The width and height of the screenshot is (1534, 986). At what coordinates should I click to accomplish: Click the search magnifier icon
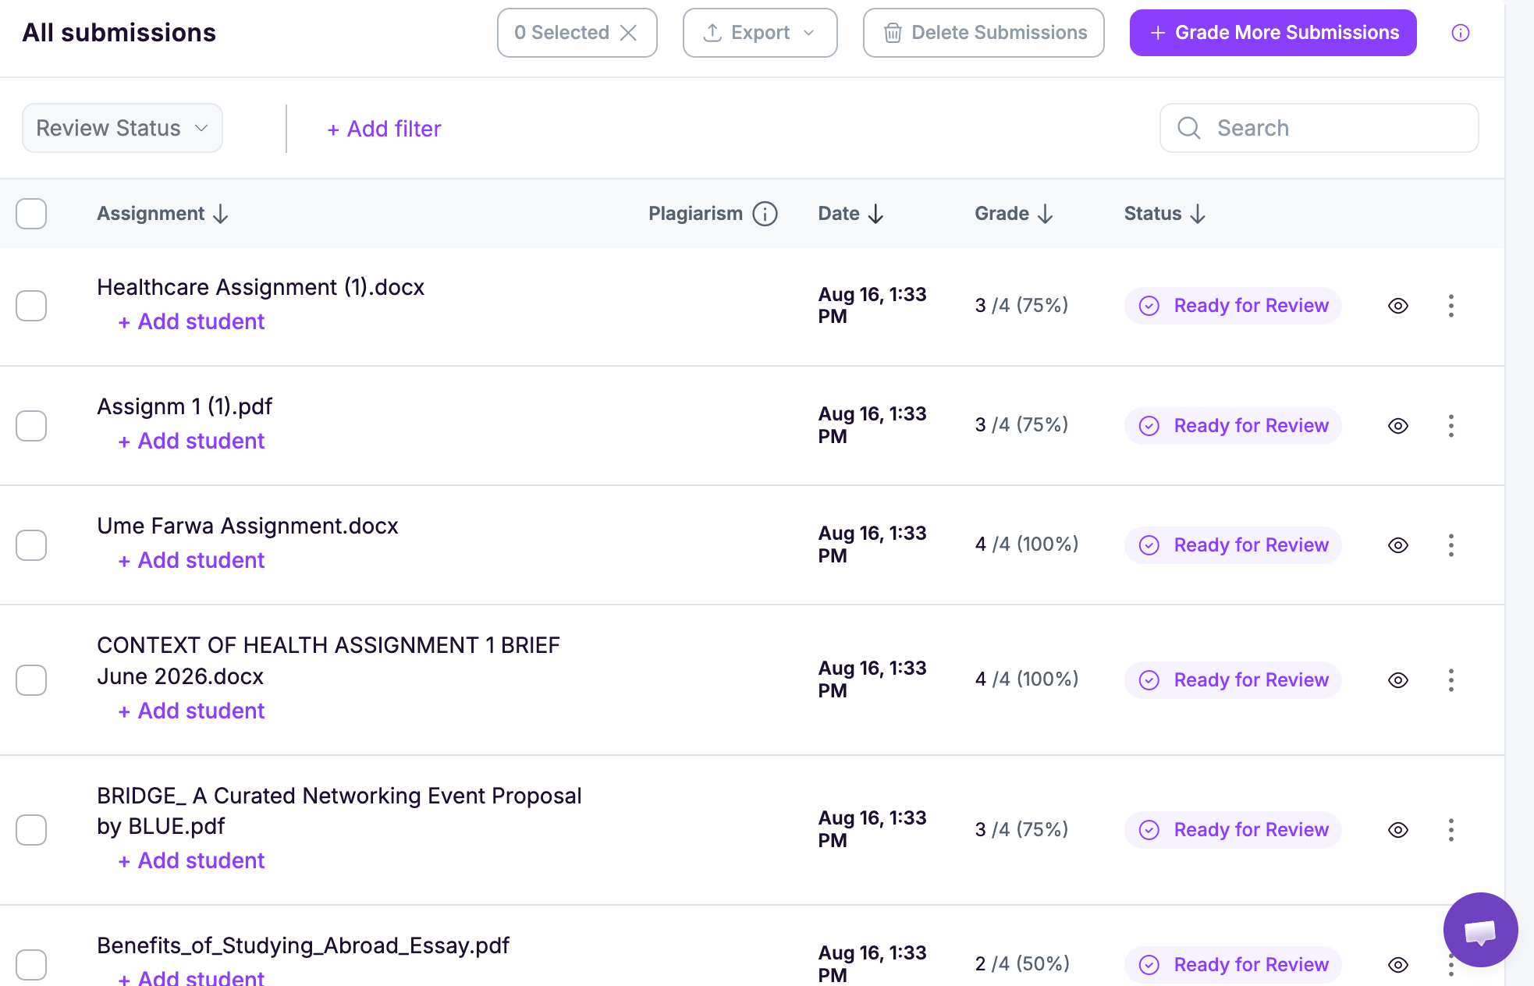click(1188, 128)
